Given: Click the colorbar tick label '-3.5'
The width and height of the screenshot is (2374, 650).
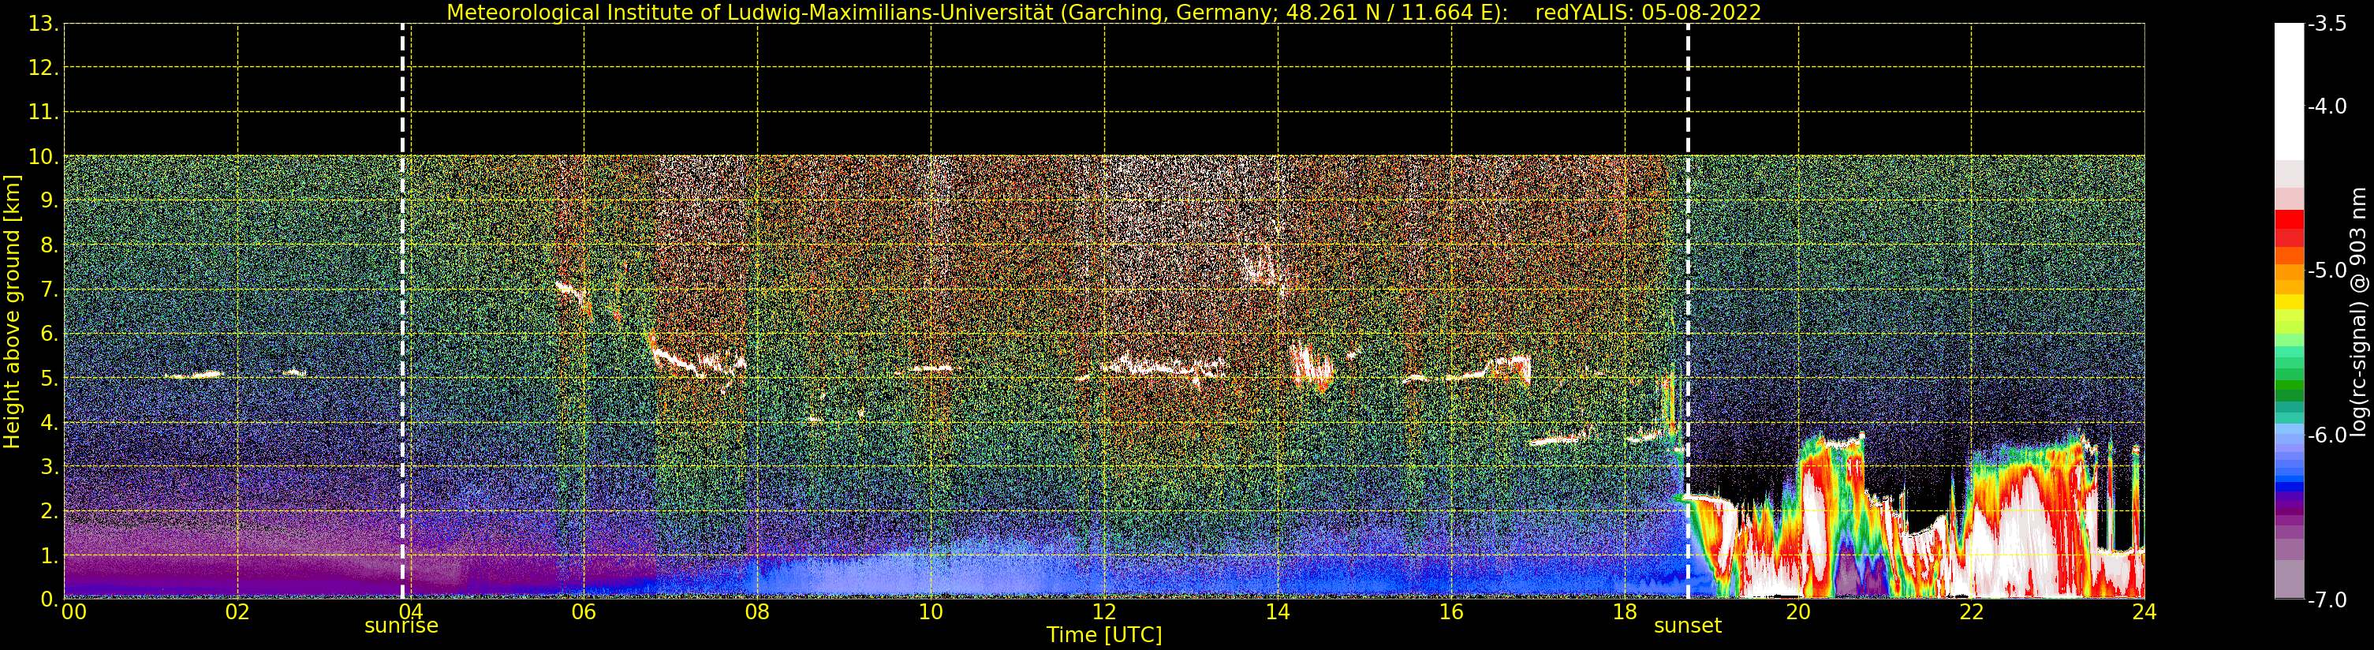Looking at the screenshot, I should click(x=2327, y=24).
